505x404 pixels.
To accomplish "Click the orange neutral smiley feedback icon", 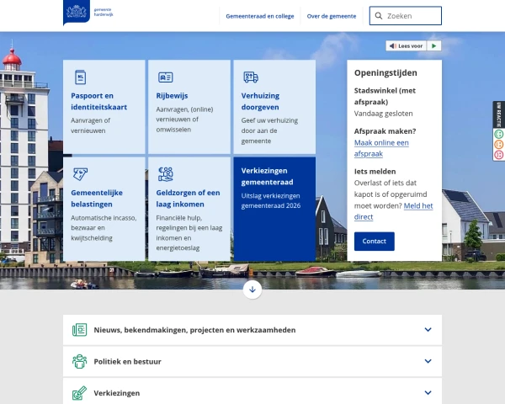I will [498, 144].
